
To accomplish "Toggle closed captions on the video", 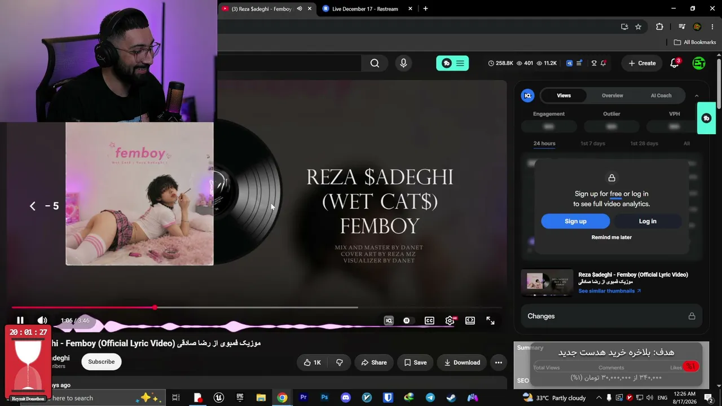I will point(429,320).
